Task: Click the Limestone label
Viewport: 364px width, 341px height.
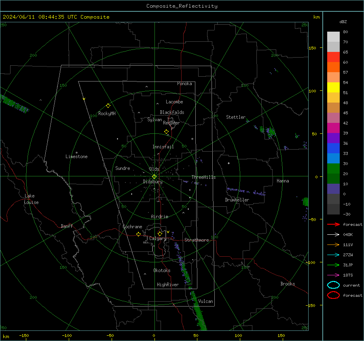Action: coord(76,157)
